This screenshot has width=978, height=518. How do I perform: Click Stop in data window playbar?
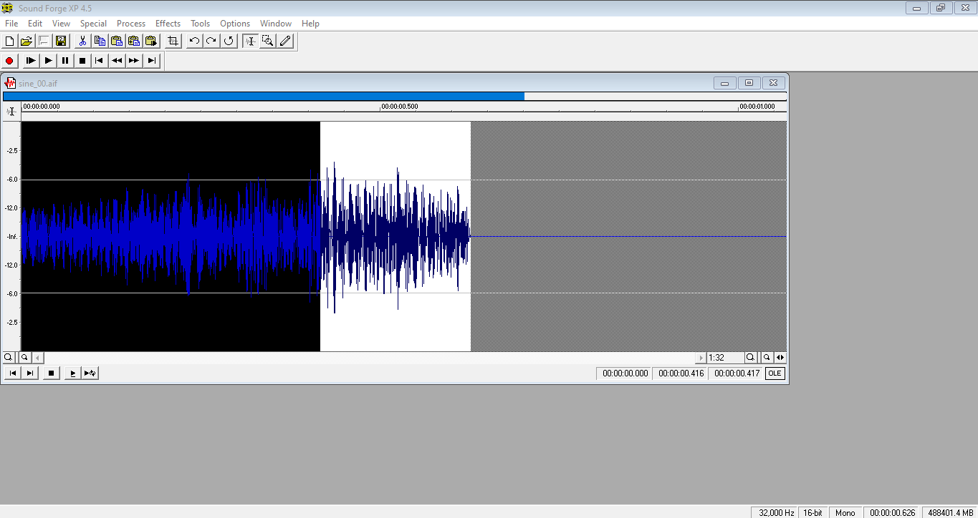[x=51, y=373]
